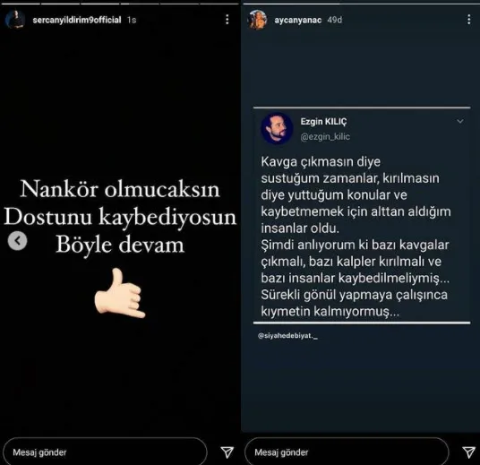
Task: Go back with the previous story arrow
Action: tap(17, 241)
